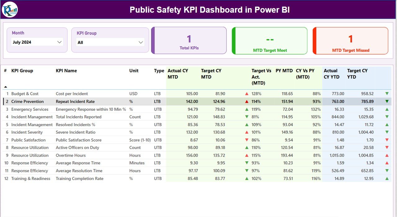
Task: Click the green down triangle for Total Incidents Reported 81%
Action: tap(246, 117)
